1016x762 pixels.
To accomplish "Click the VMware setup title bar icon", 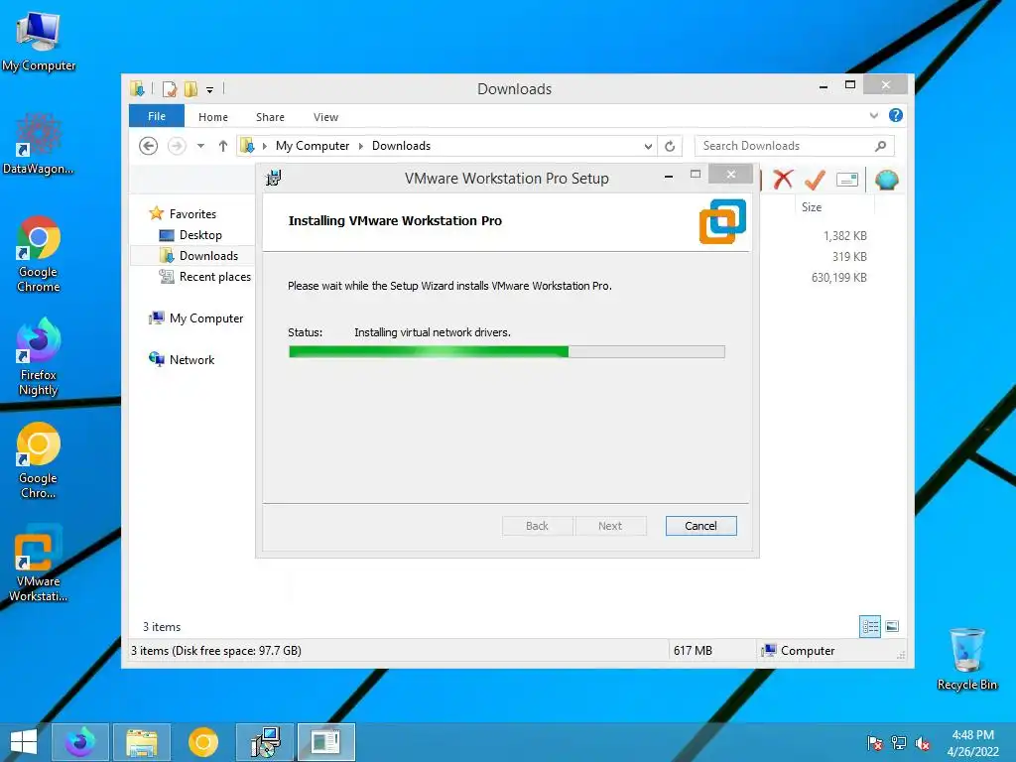I will pyautogui.click(x=274, y=178).
